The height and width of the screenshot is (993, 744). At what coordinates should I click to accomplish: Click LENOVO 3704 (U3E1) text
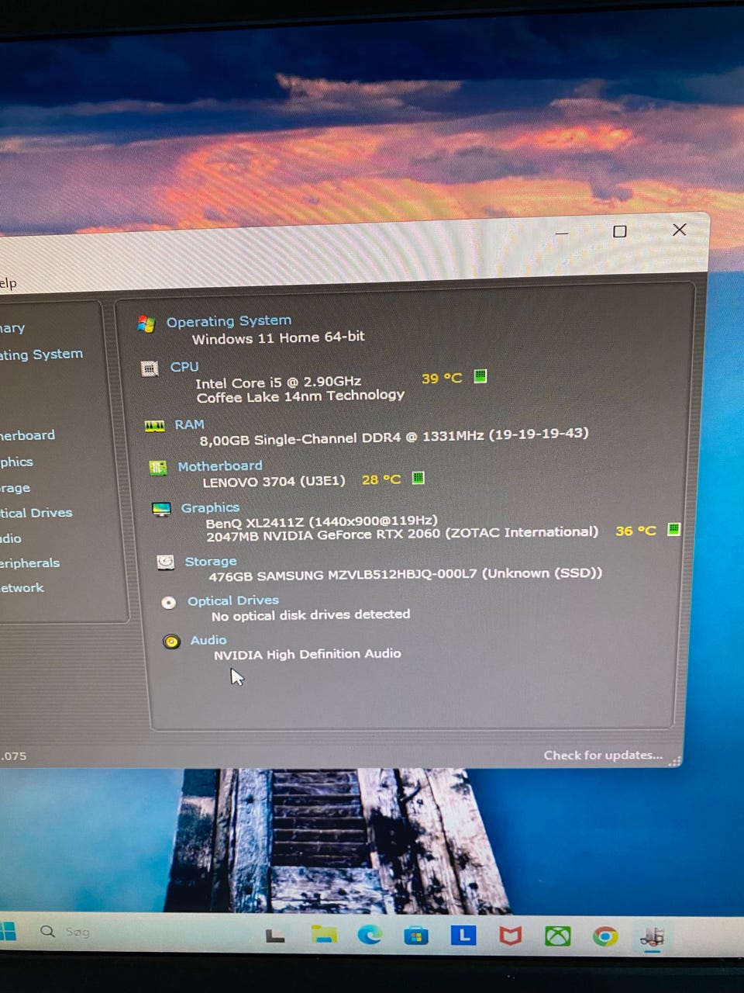pos(274,481)
